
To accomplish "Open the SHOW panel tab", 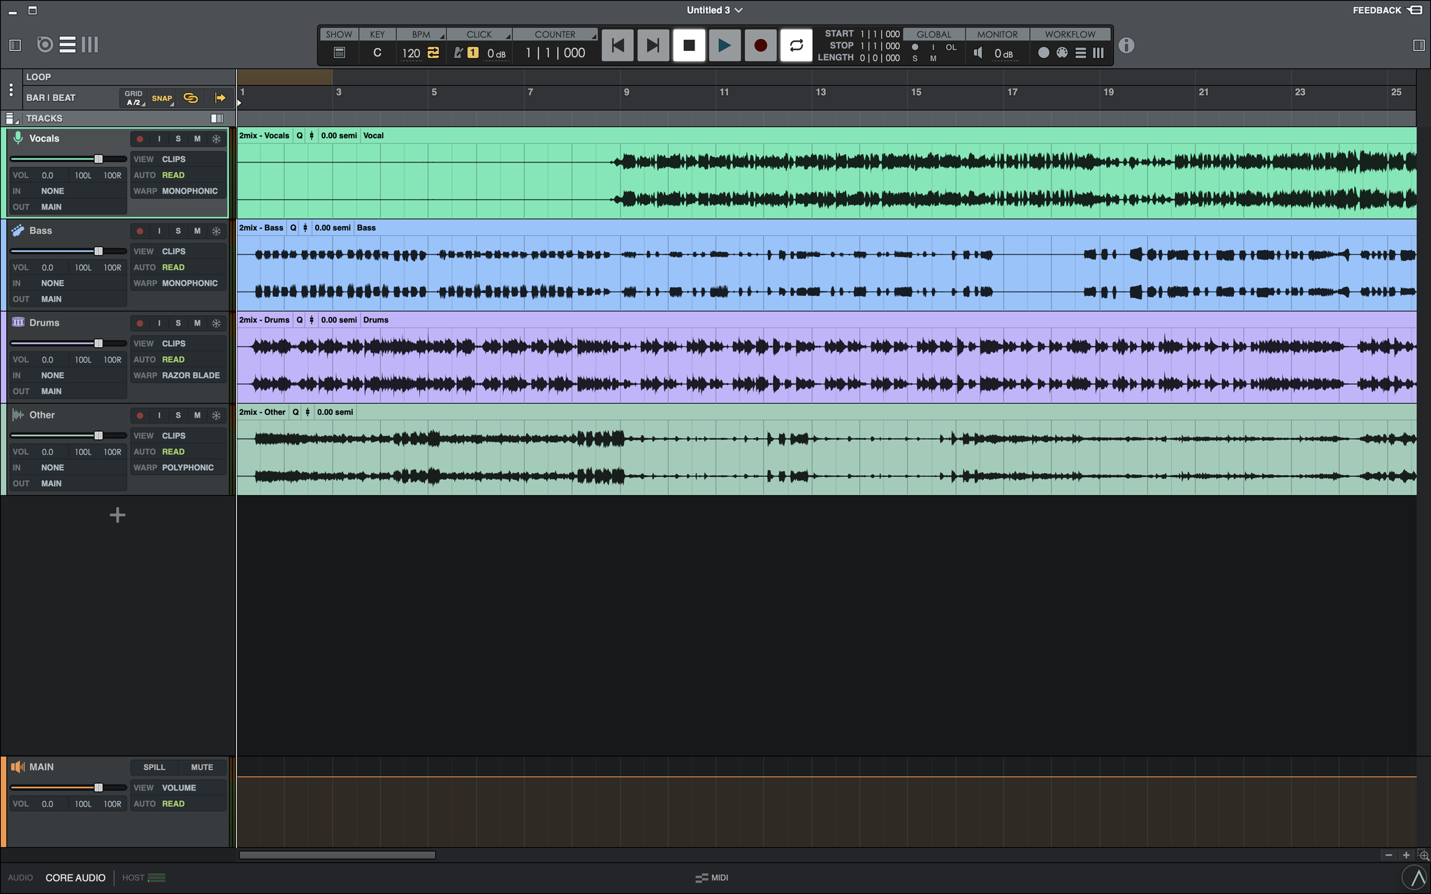I will 339,34.
